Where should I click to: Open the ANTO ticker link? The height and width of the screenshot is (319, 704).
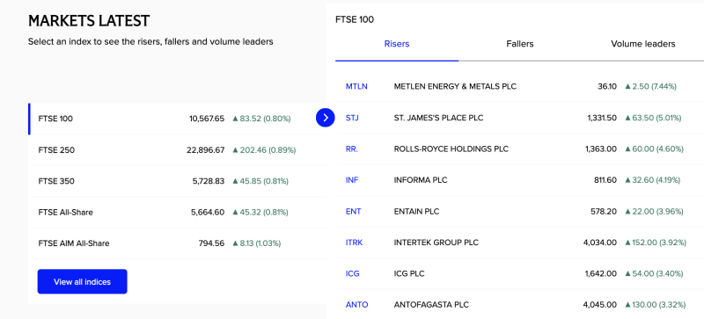357,305
